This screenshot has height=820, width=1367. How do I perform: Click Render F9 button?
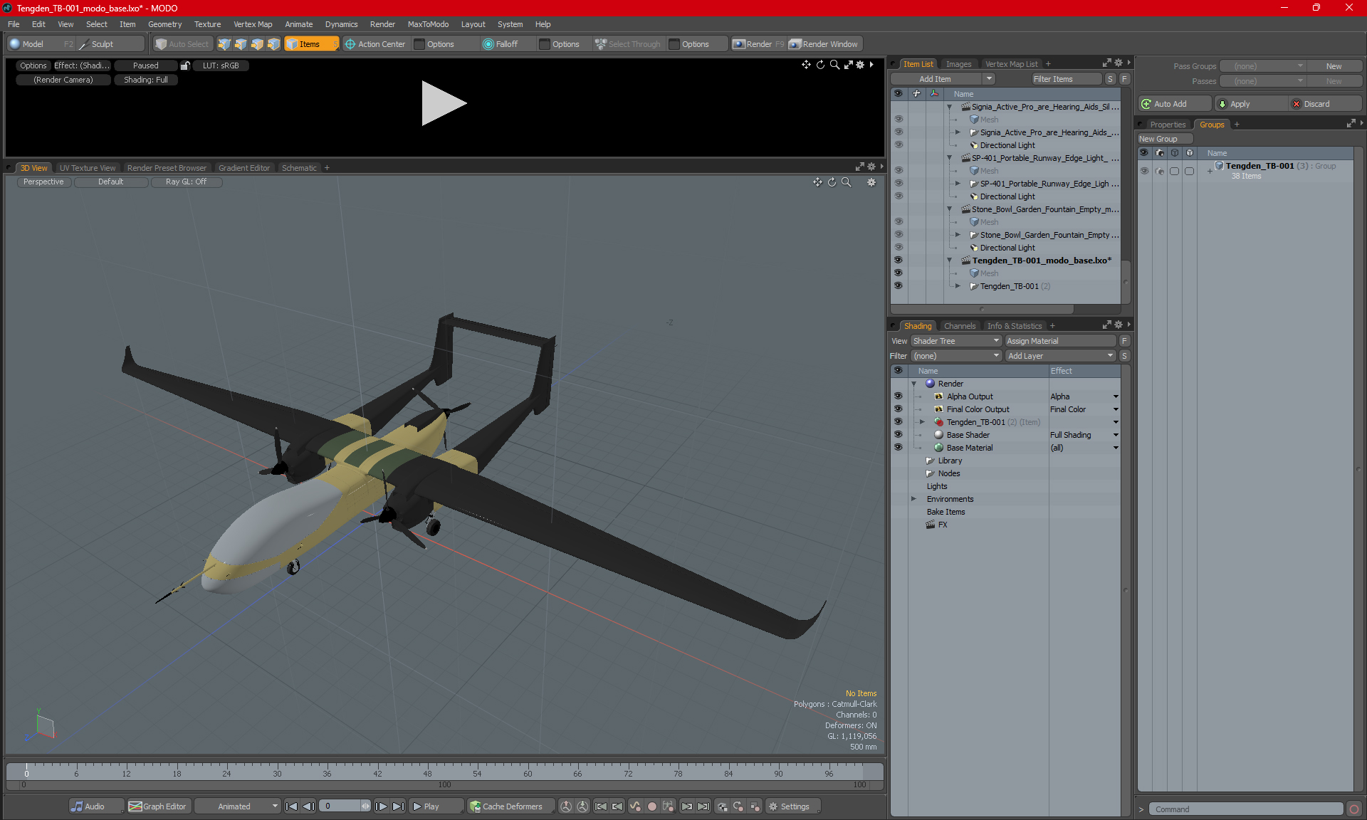coord(758,44)
